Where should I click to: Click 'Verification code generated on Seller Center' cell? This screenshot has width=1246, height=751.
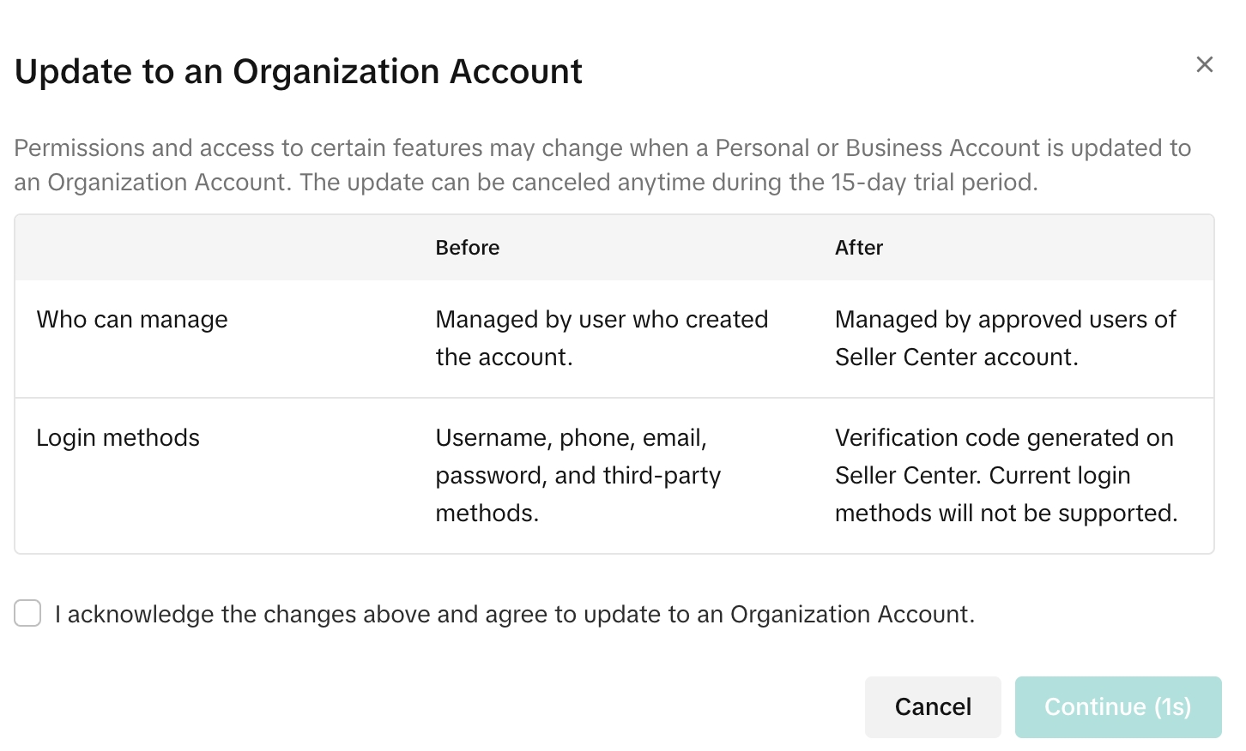click(1003, 438)
